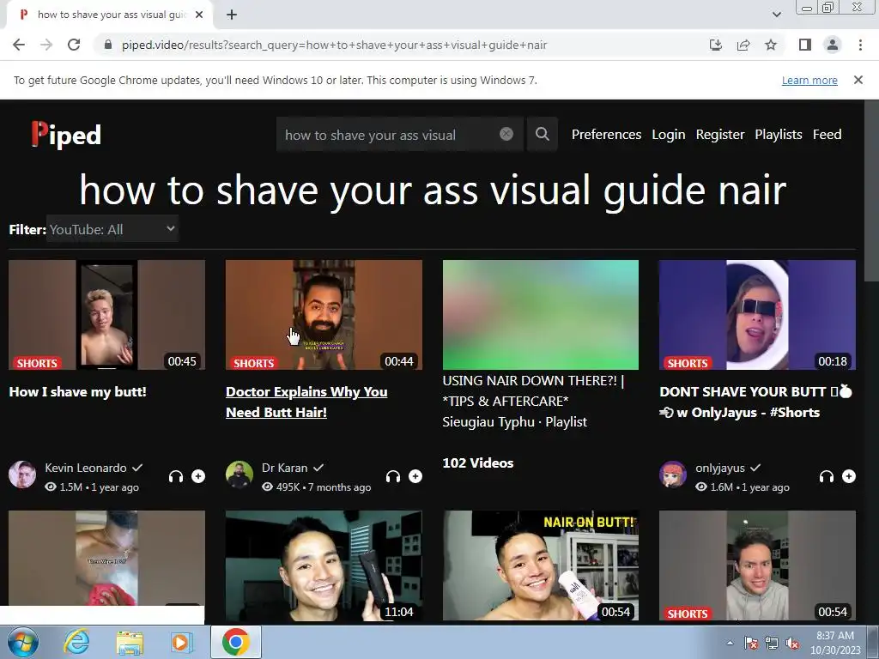Open Dr Karan channel avatar
Image resolution: width=879 pixels, height=659 pixels.
239,475
